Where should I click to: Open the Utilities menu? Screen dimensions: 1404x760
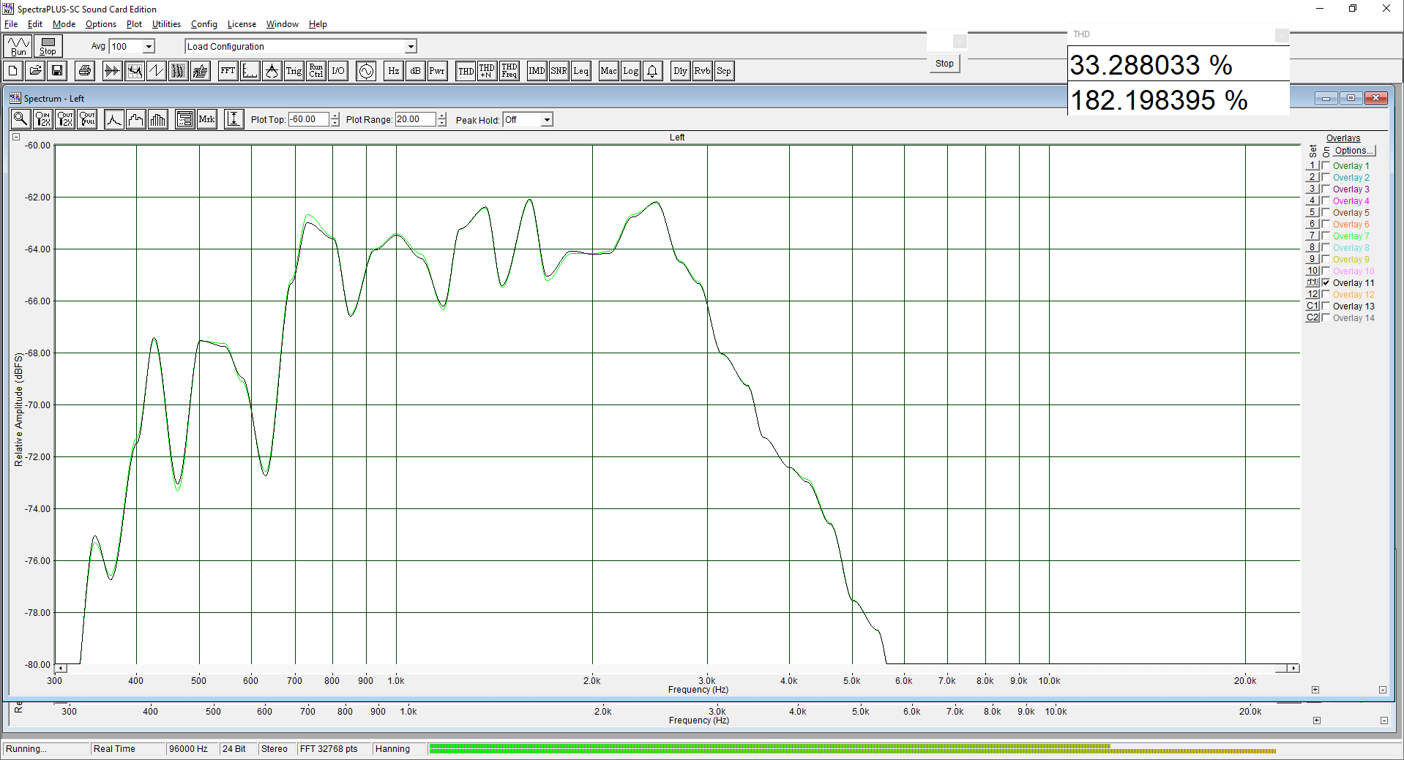166,24
